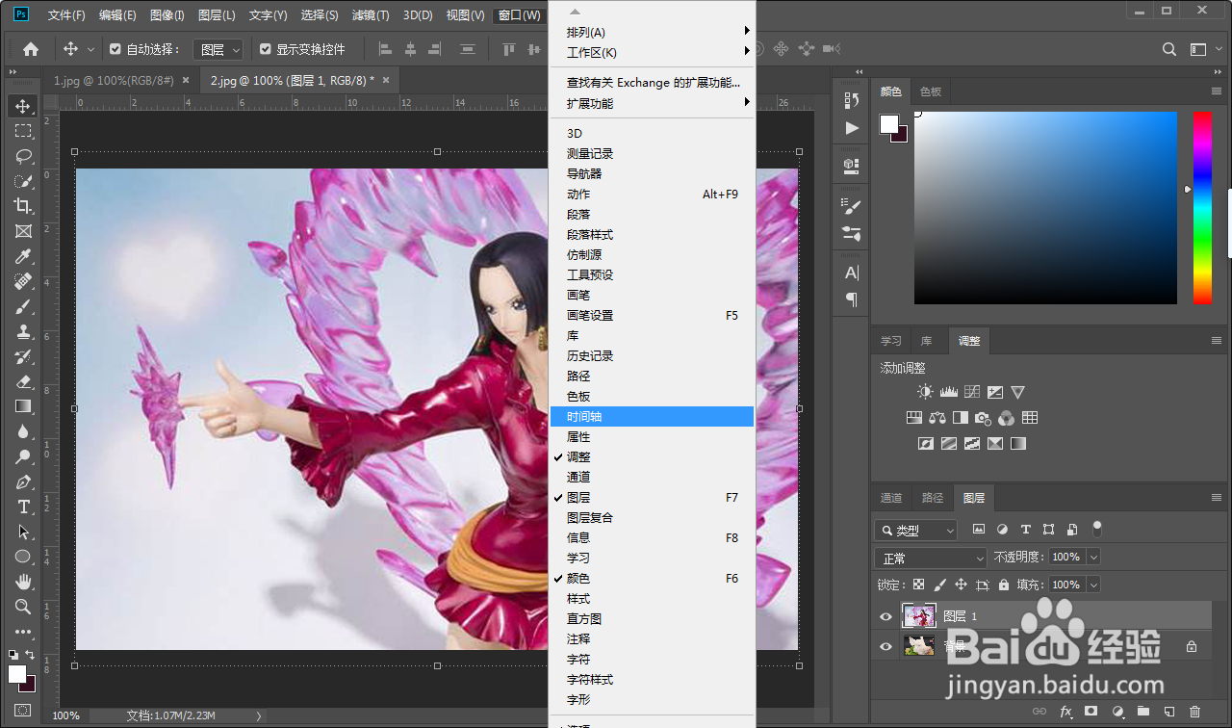Select the Rectangular Marquee tool

23,130
